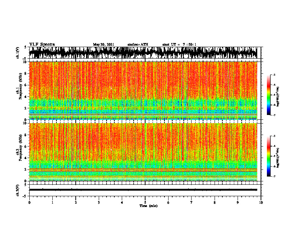Viewport: 294px width, 227px height.
Task: Click time axis tick label "9"
Action: [x=238, y=203]
